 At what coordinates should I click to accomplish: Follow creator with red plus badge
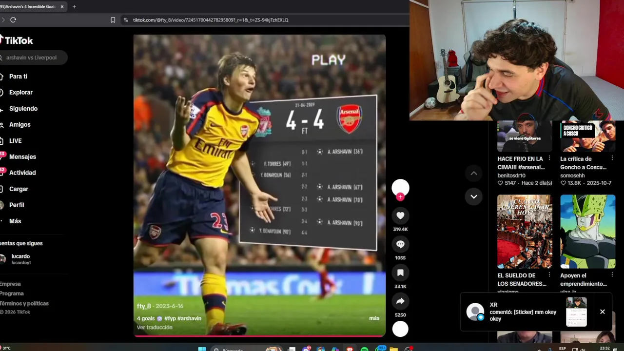tap(400, 196)
